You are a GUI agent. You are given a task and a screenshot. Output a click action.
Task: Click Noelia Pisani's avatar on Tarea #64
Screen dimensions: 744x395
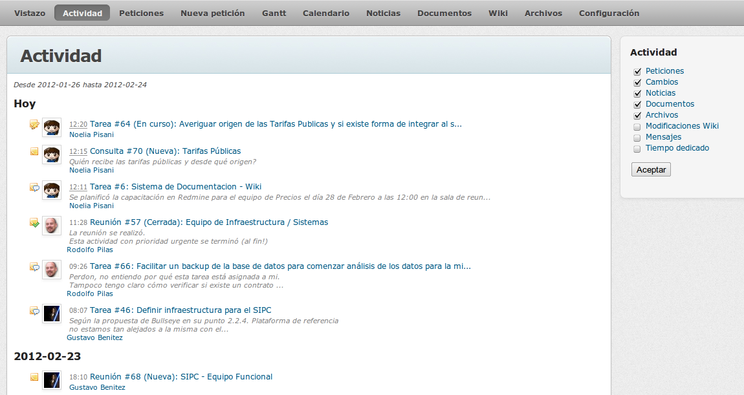coord(52,127)
